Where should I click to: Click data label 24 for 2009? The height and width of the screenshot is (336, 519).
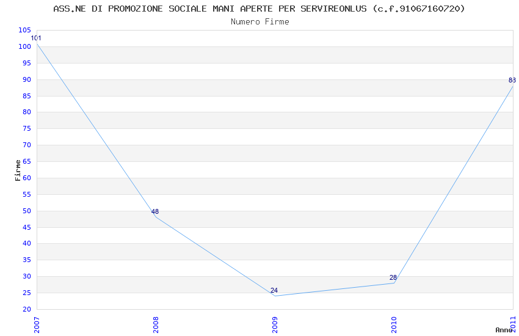(274, 290)
